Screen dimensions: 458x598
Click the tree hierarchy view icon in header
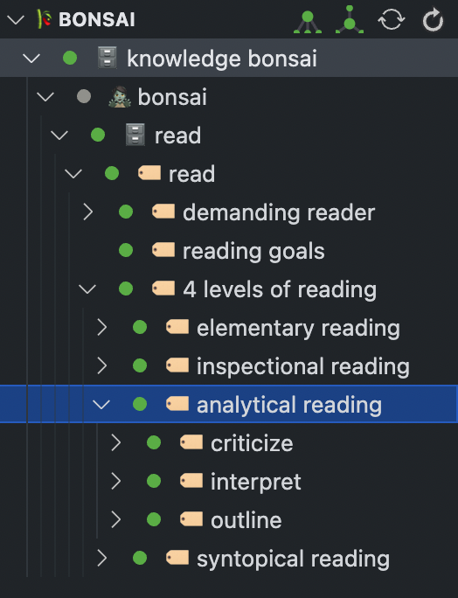coord(308,22)
